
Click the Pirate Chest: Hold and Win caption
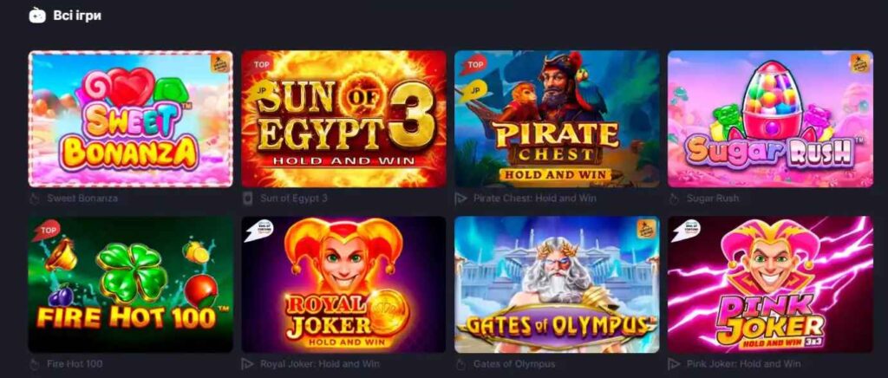533,199
